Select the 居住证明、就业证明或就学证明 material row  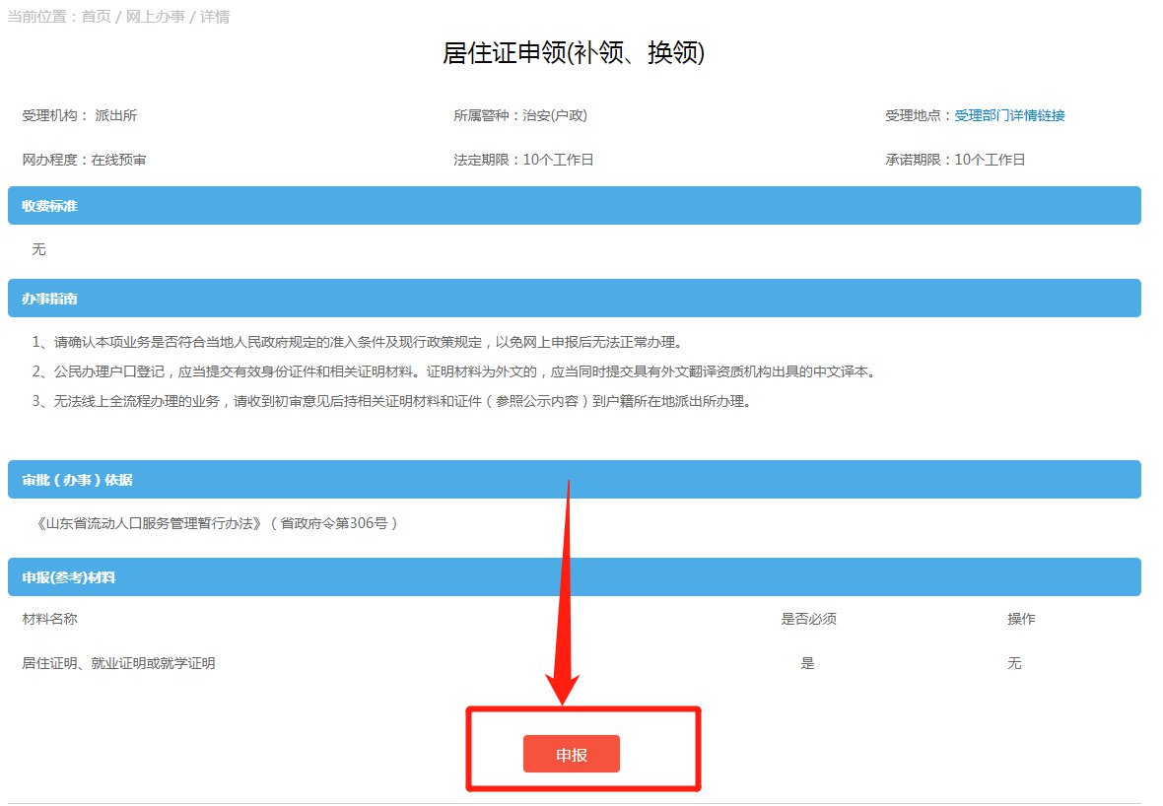tap(118, 663)
